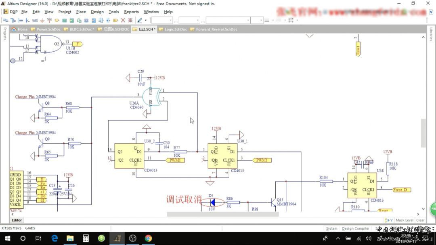Click the Mask Level button

coord(404,220)
